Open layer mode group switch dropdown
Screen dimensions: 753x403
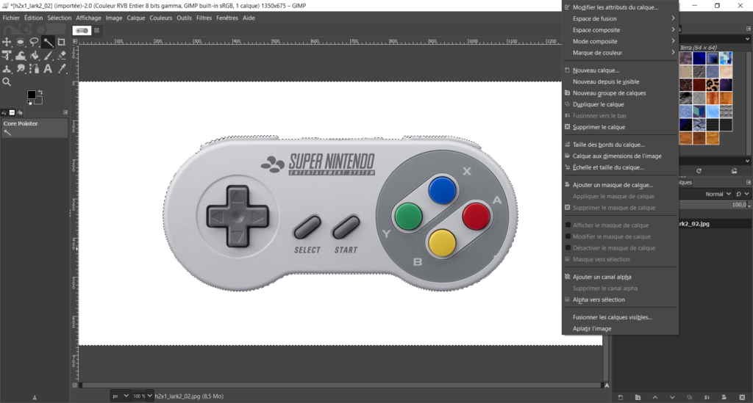pos(742,194)
